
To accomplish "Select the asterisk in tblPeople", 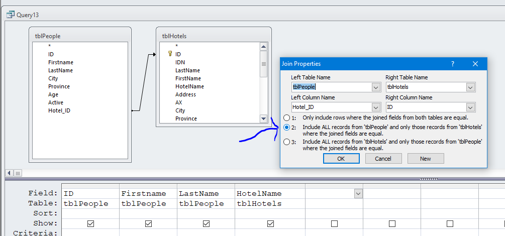I will click(49, 46).
